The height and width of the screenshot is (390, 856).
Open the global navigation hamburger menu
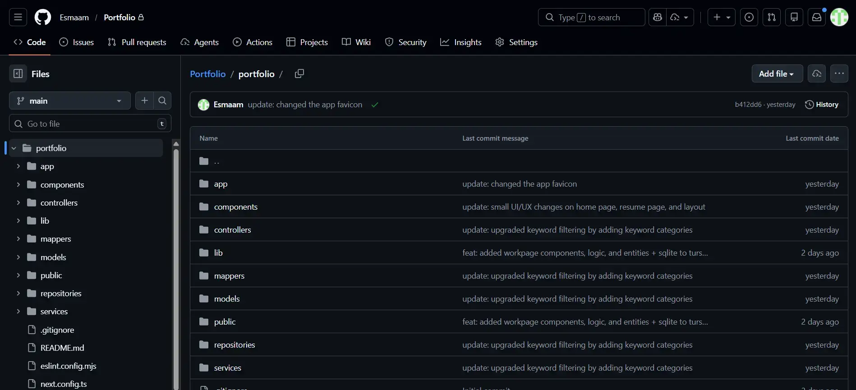[x=18, y=17]
